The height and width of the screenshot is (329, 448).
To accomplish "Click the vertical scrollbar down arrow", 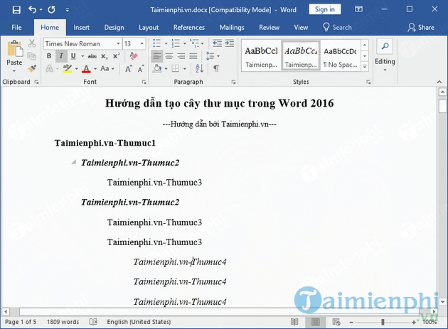I will [442, 302].
